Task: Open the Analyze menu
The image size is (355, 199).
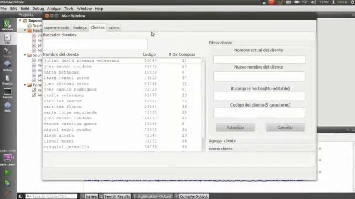Action: click(54, 9)
